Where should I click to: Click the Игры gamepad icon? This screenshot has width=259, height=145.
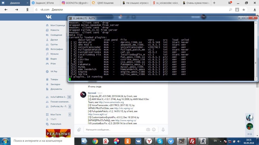click(47, 63)
